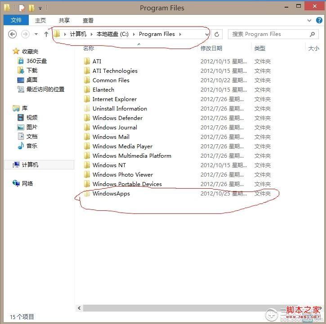
Task: Select Windows Multimedia Platform folder icon
Action: (87, 155)
